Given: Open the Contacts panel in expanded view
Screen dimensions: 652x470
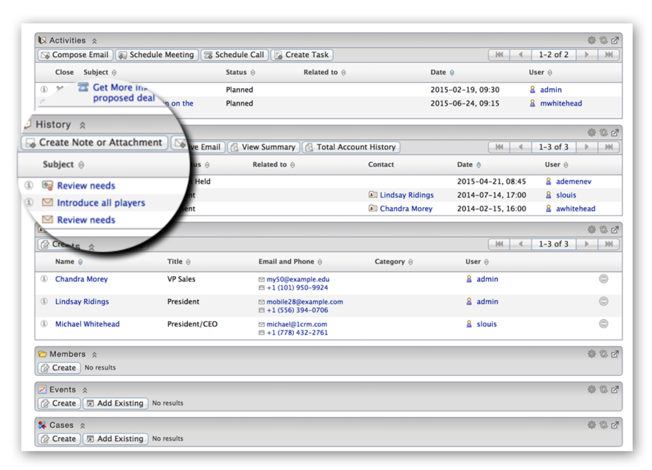Looking at the screenshot, I should [615, 230].
